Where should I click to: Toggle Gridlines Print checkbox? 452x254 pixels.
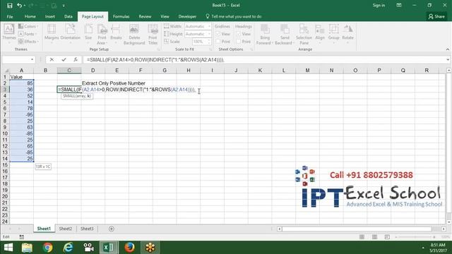[218, 42]
